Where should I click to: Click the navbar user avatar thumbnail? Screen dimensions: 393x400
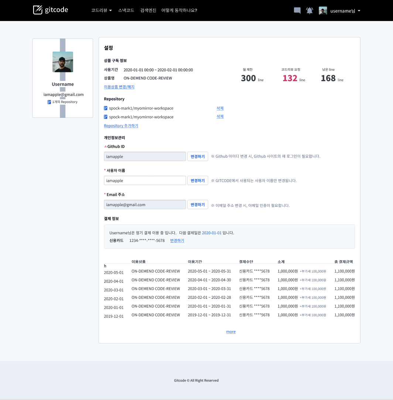(x=323, y=11)
